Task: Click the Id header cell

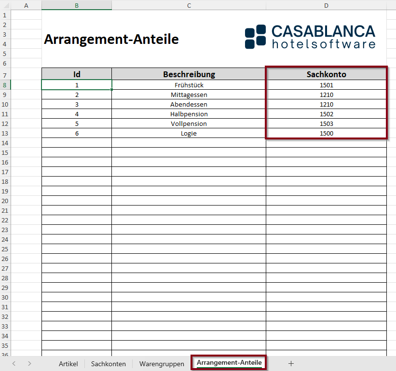Action: click(x=77, y=74)
